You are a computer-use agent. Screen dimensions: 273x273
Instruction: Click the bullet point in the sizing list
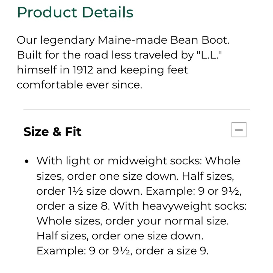tap(26, 161)
